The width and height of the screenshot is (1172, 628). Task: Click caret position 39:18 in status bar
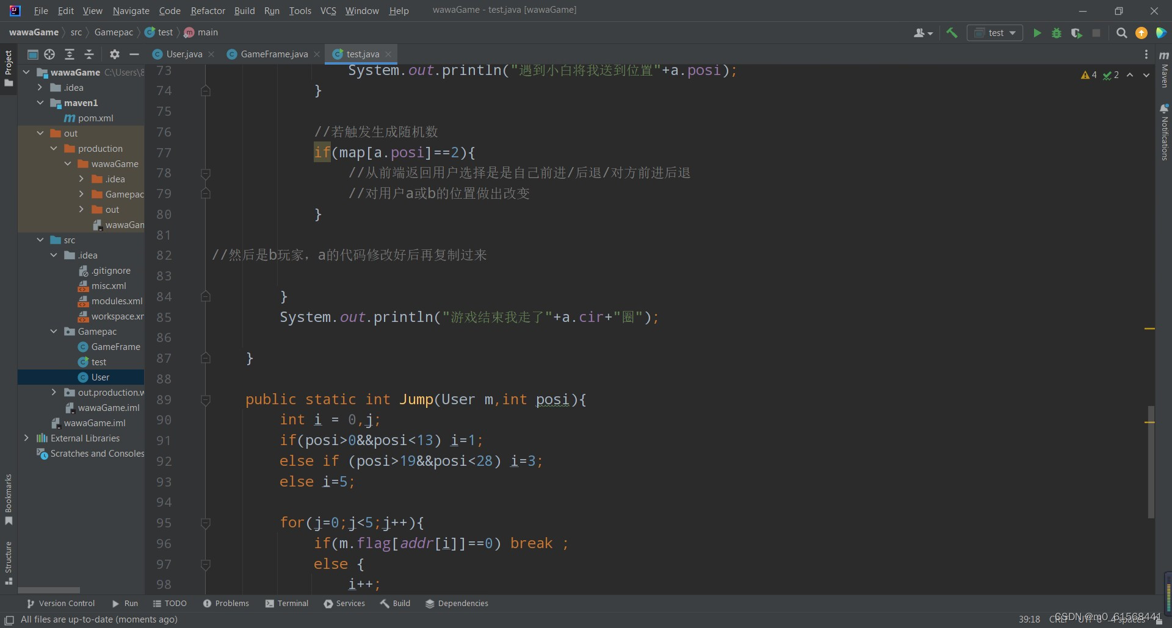coord(1029,619)
